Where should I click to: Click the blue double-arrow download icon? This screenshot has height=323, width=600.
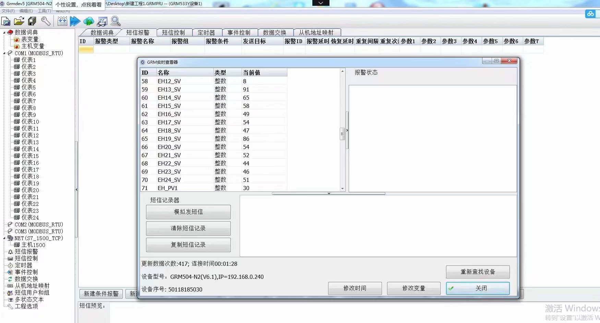click(75, 21)
